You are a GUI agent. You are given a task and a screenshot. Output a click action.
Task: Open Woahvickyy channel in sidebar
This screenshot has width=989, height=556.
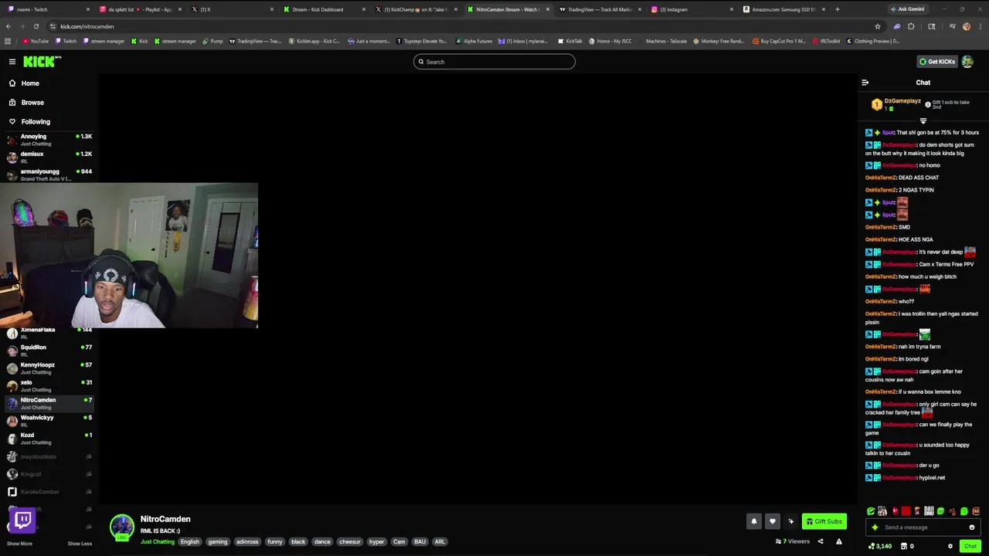(49, 421)
